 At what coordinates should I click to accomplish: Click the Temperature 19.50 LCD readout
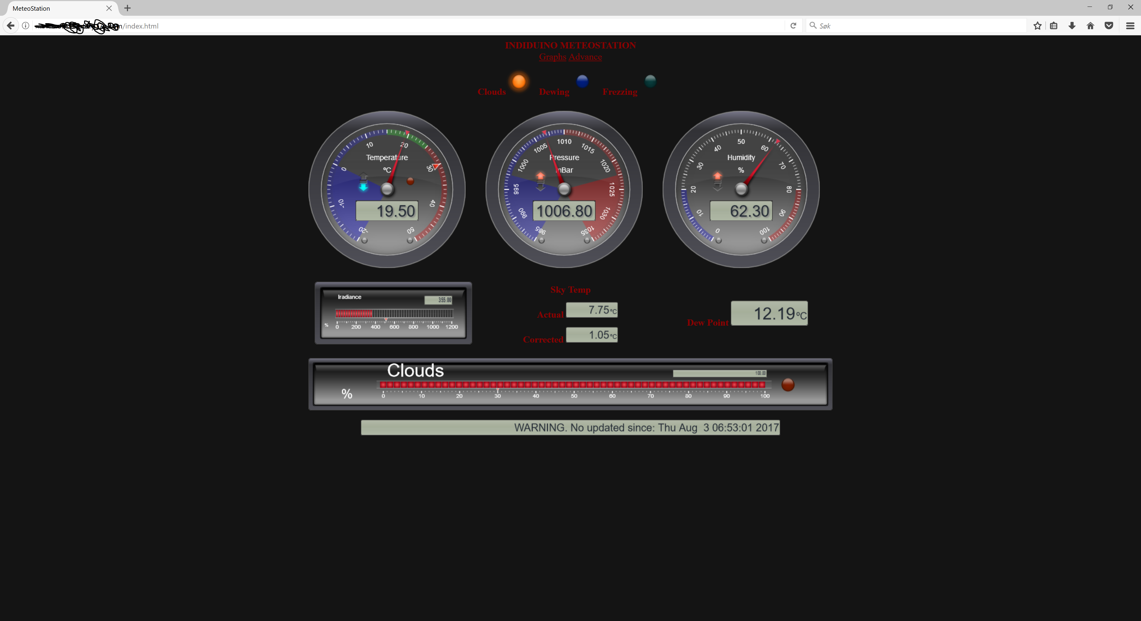[x=387, y=211]
